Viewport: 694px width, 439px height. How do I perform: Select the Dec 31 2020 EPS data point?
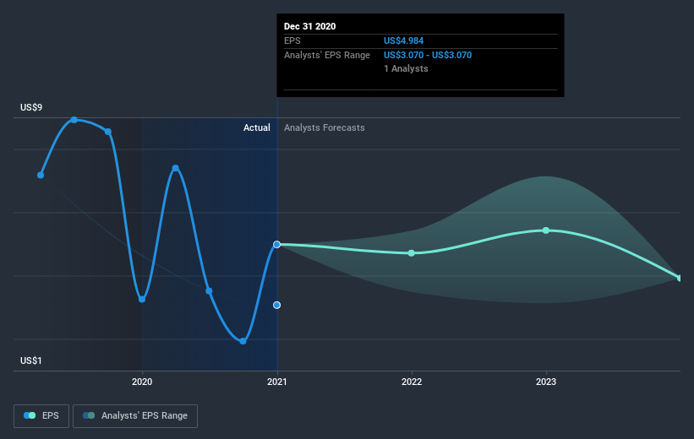click(276, 245)
